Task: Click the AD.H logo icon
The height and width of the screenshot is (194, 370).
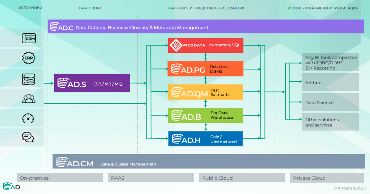Action: tap(186, 139)
